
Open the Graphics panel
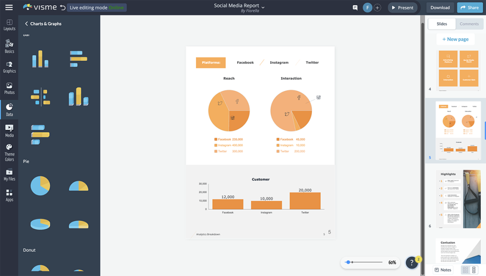point(9,67)
